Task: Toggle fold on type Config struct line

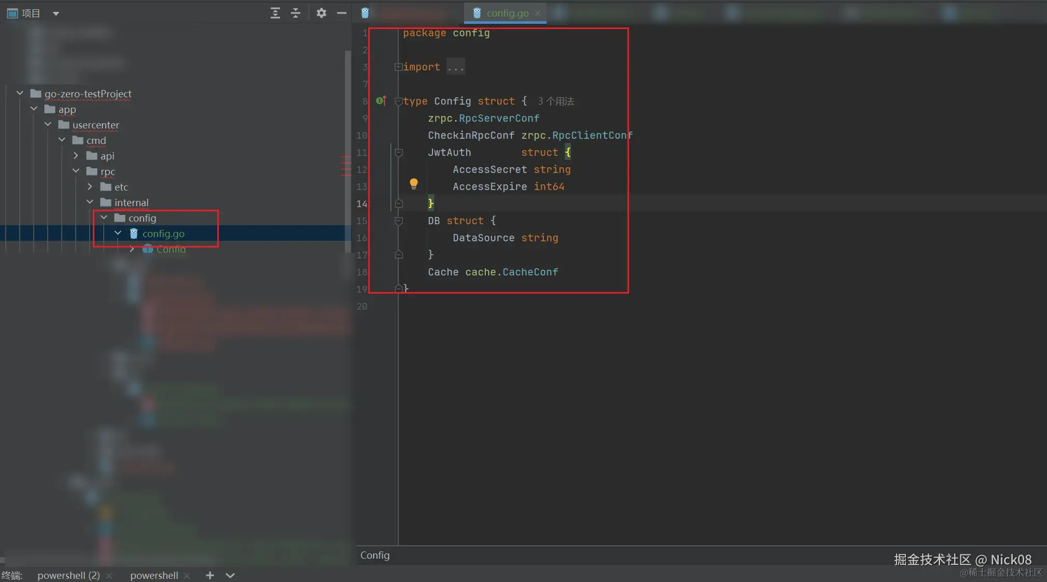Action: tap(398, 101)
